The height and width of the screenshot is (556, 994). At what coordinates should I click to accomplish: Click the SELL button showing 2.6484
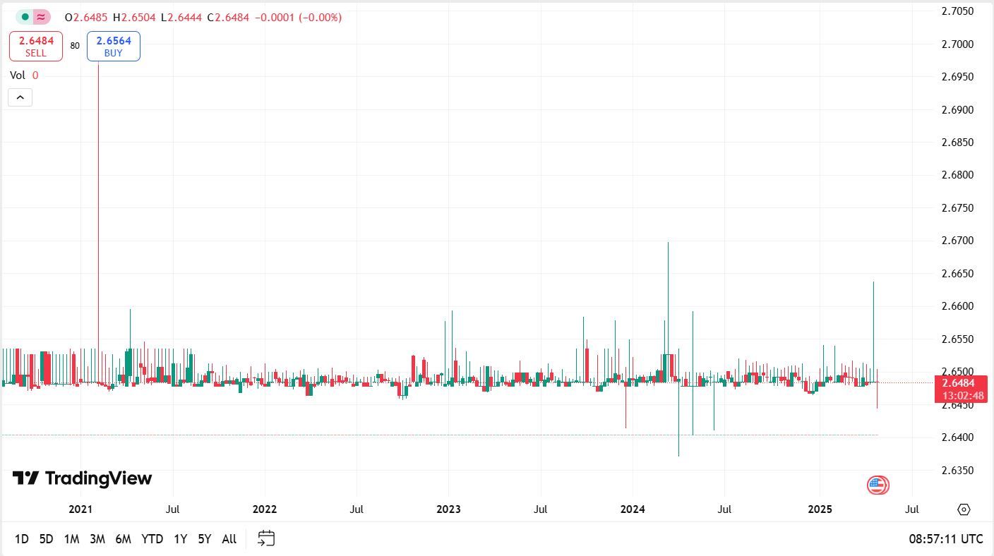35,46
